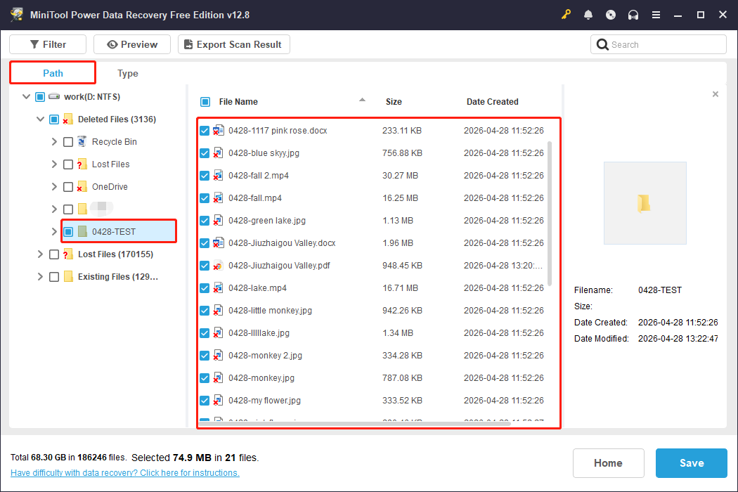This screenshot has height=492, width=738.
Task: Click the Search input field
Action: pyautogui.click(x=659, y=44)
